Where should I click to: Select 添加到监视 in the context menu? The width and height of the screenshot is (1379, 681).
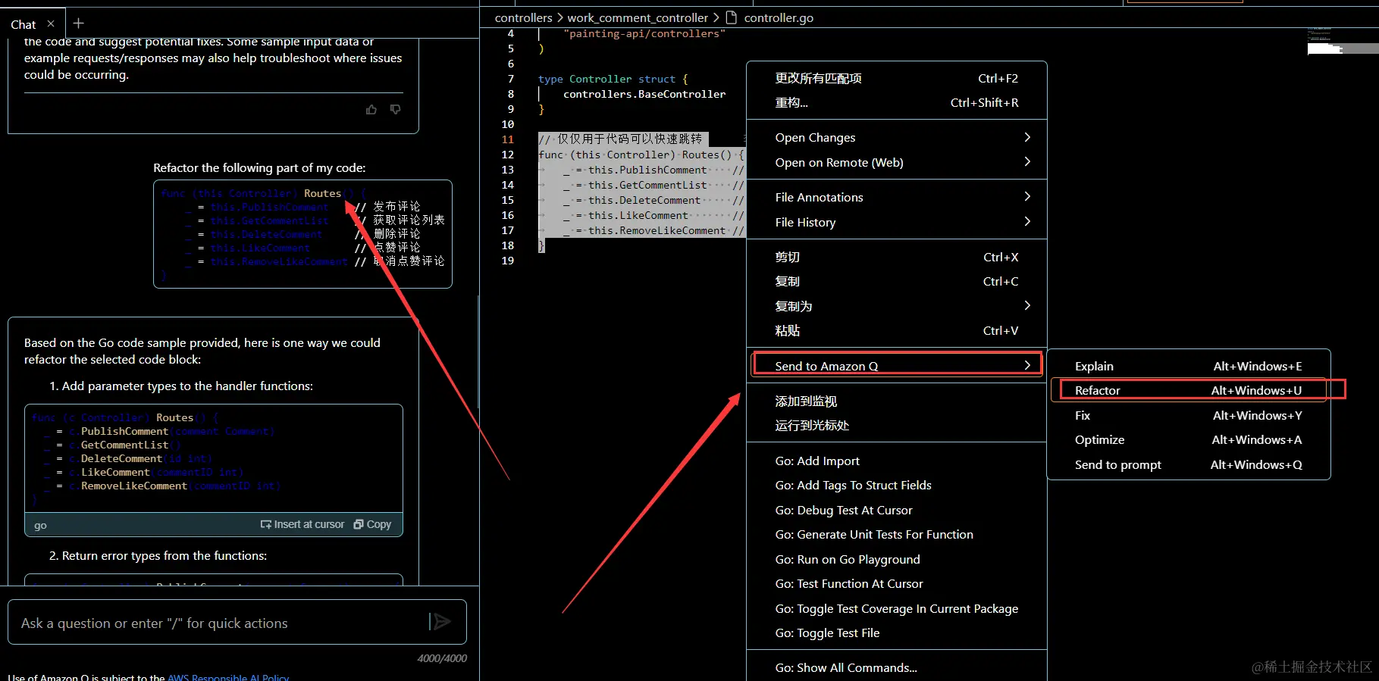[x=897, y=401]
